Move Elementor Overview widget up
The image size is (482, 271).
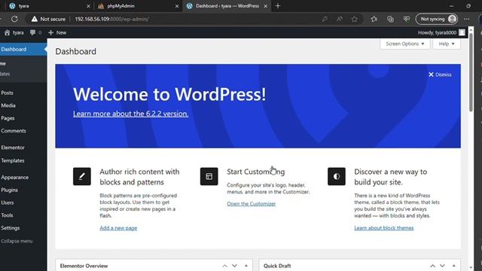[x=224, y=266]
